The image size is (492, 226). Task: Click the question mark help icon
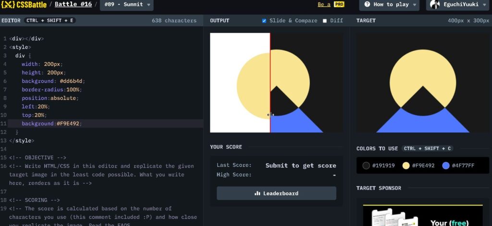click(x=367, y=4)
